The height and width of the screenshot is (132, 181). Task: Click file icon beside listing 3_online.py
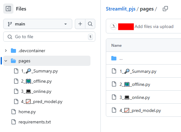114,97
